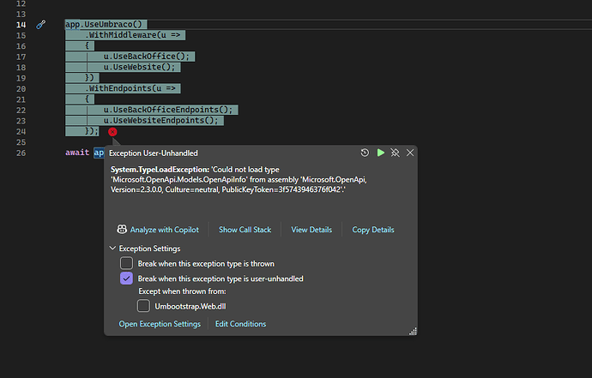Unpin the exception popup with the pin icon

[x=396, y=153]
